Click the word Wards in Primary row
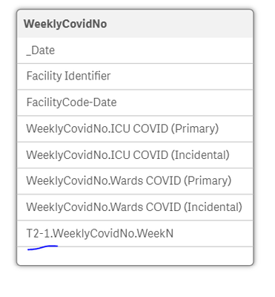 [126, 181]
